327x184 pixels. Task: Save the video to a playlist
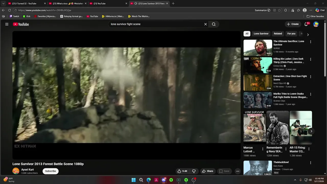224,171
